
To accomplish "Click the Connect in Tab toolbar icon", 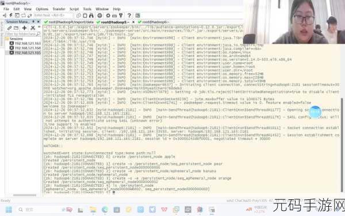I will [x=17, y=16].
